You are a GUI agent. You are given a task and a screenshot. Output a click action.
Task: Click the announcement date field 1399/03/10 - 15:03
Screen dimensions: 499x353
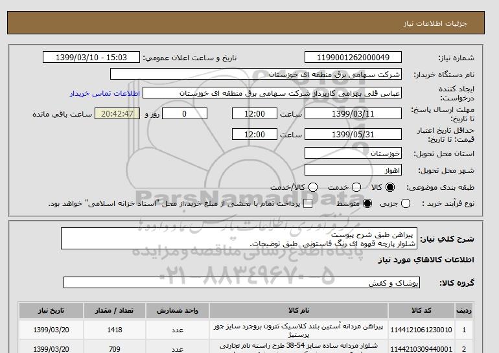pos(91,57)
